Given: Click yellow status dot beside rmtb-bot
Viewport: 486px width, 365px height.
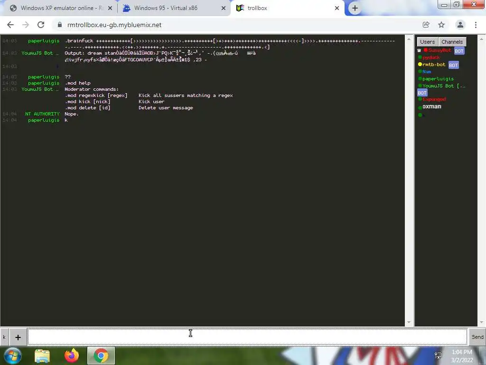Looking at the screenshot, I should [x=420, y=64].
